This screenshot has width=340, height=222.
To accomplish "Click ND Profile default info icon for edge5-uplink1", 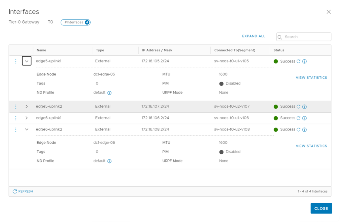I will 110,92.
